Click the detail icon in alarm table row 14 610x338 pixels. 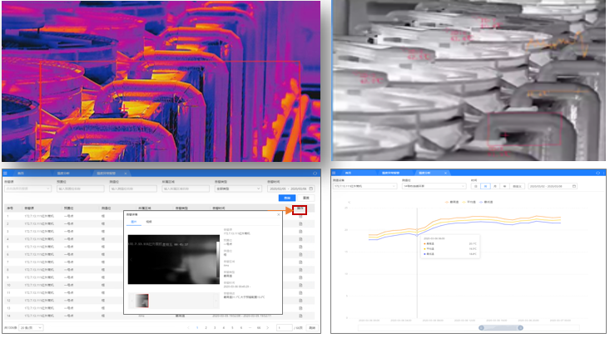pyautogui.click(x=300, y=316)
